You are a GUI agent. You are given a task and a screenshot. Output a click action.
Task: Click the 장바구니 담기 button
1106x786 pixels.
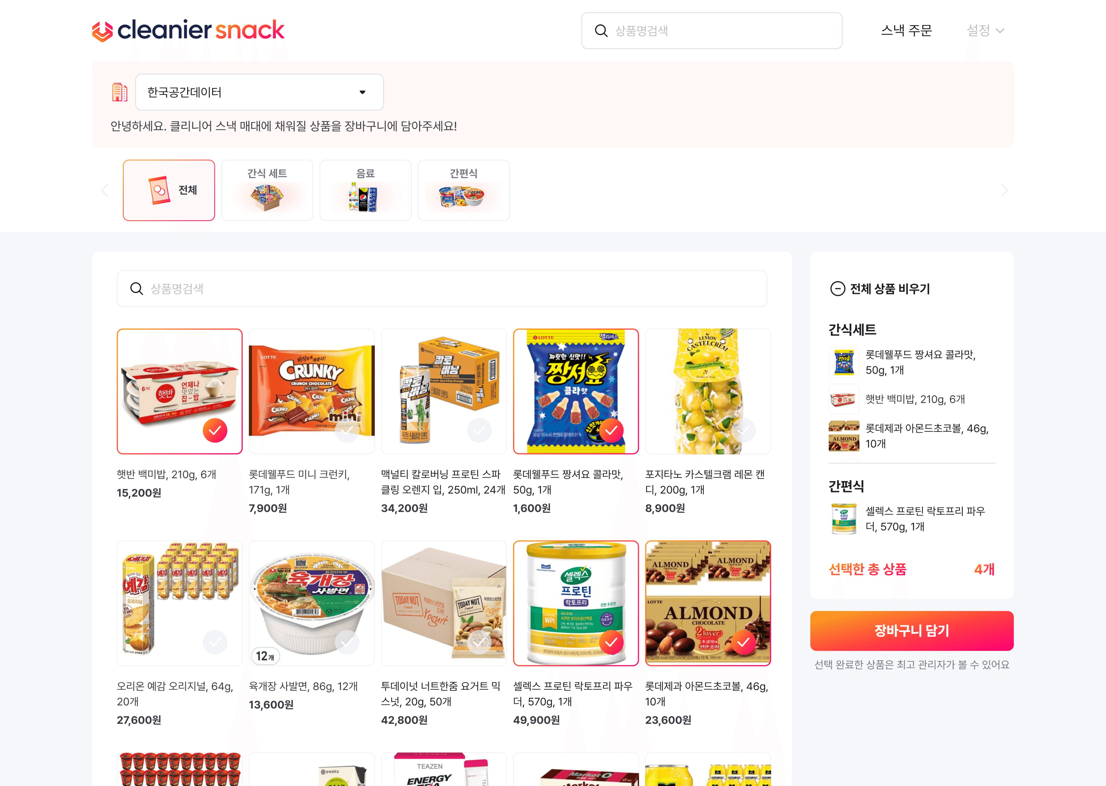912,631
